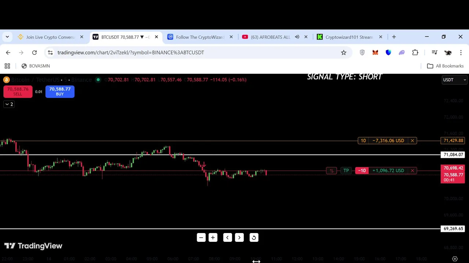The image size is (469, 263).
Task: Reset the chart view
Action: [254, 238]
